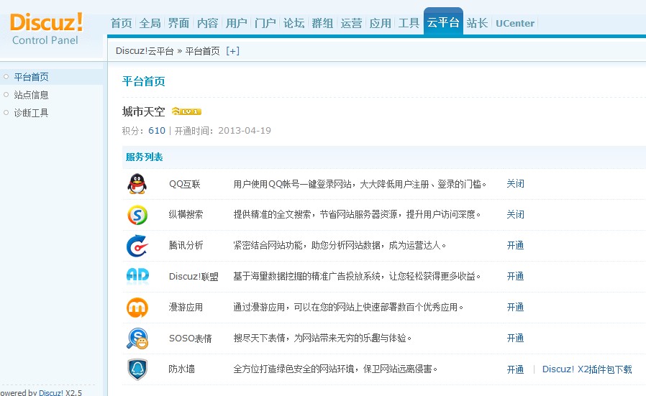Select 站点信息 in the left sidebar
The image size is (646, 396).
point(32,95)
